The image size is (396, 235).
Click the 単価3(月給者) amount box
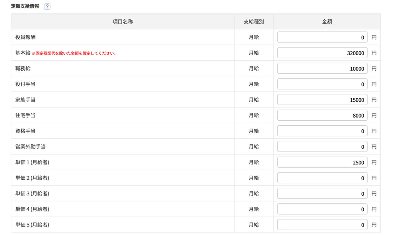point(322,193)
